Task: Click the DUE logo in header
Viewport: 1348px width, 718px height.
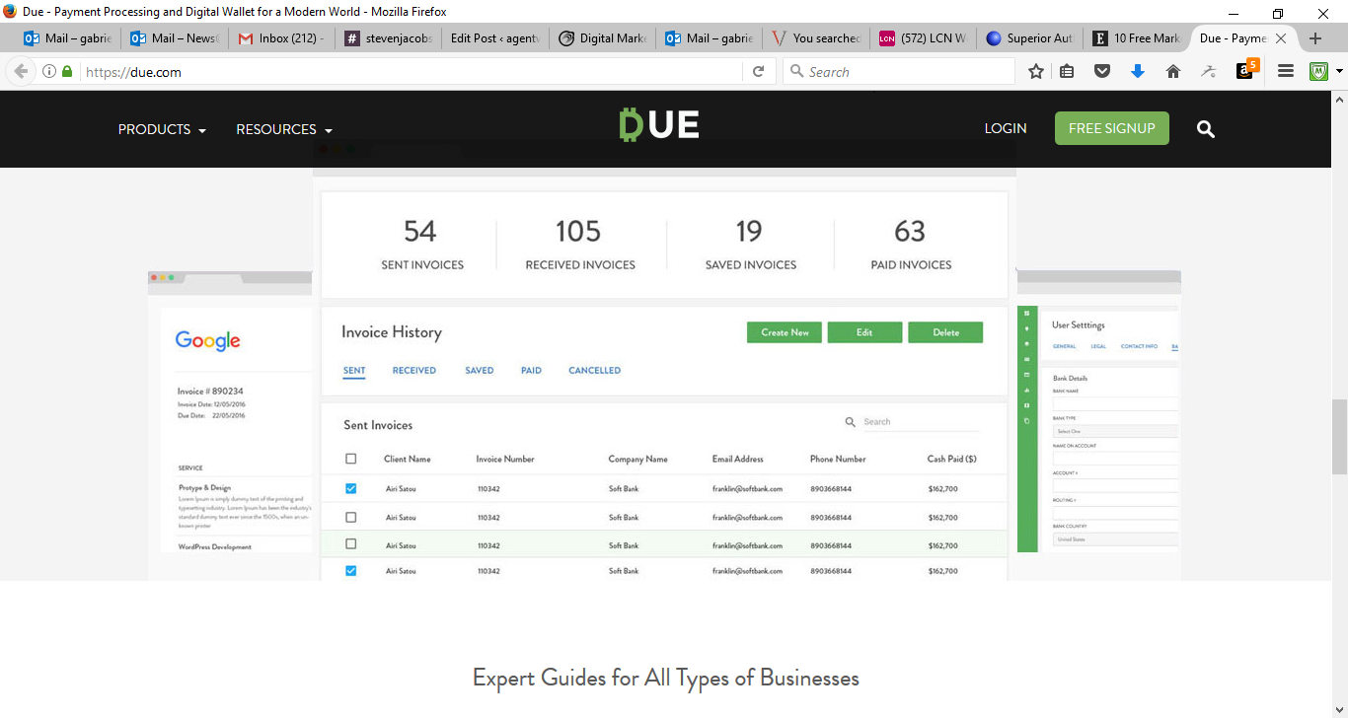Action: tap(659, 124)
